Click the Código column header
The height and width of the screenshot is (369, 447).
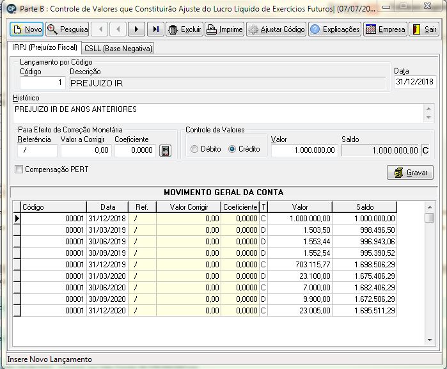coord(54,207)
